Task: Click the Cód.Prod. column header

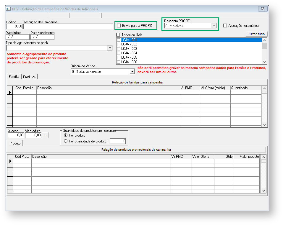Action: tap(22, 157)
